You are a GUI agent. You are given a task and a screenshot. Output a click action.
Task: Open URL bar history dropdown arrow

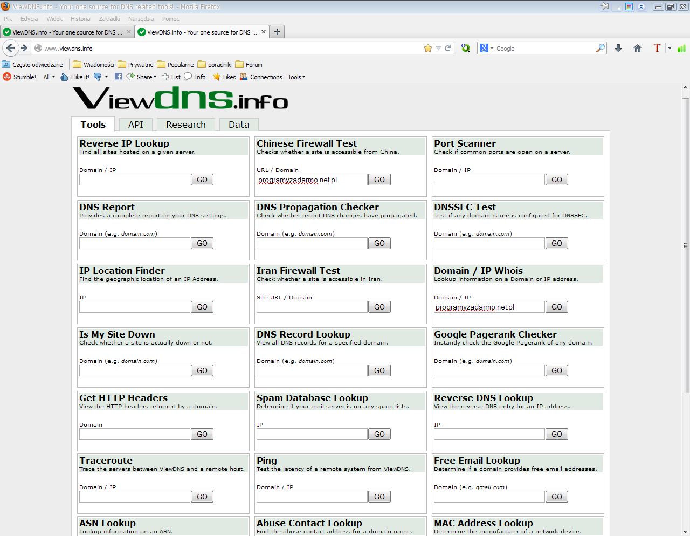438,48
